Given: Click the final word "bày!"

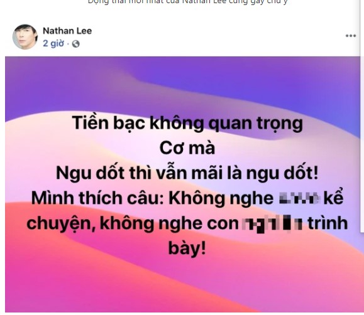Looking at the screenshot, I should (x=187, y=248).
